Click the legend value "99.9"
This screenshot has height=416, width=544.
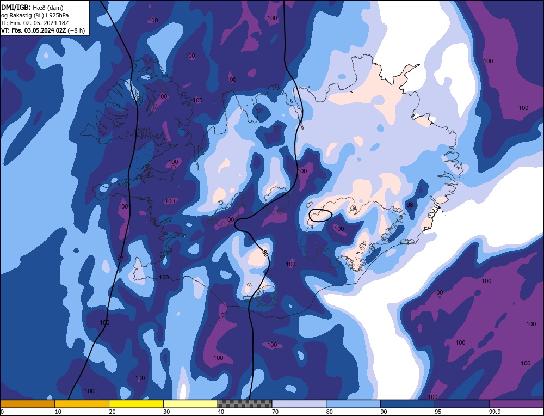(x=494, y=412)
